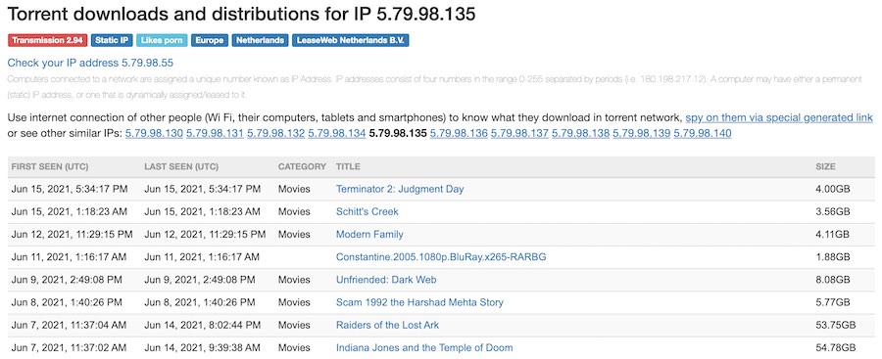Open similar IP 5.79.98.131

coord(215,134)
